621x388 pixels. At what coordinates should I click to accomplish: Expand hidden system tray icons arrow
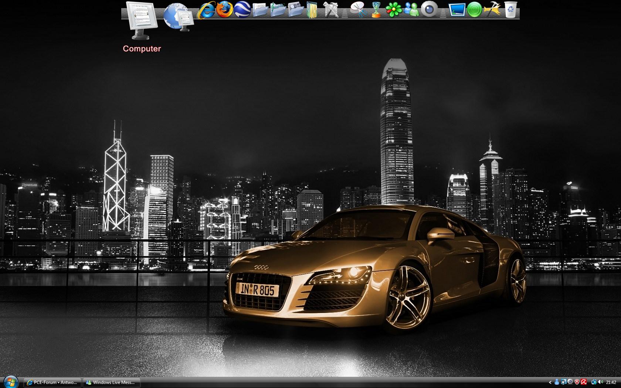[550, 382]
